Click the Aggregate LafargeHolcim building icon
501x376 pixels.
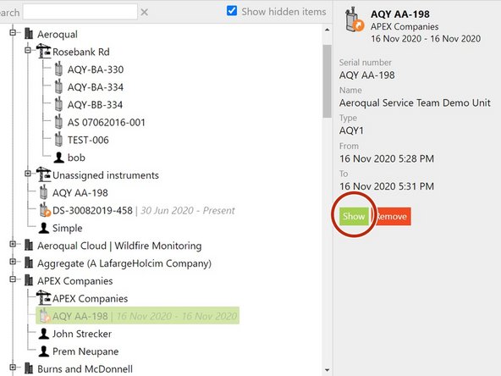click(29, 263)
